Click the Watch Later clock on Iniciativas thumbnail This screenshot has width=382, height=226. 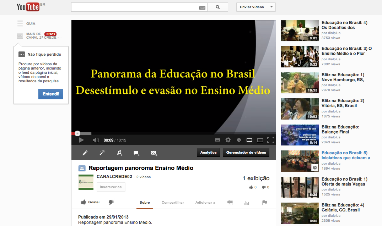(x=315, y=167)
